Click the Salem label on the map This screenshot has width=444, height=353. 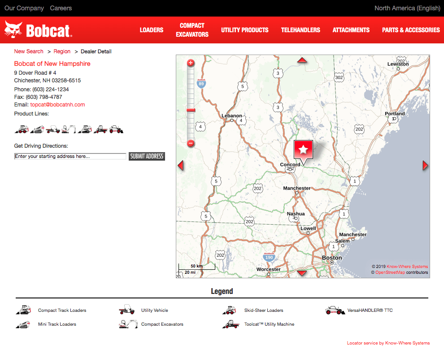(x=342, y=241)
